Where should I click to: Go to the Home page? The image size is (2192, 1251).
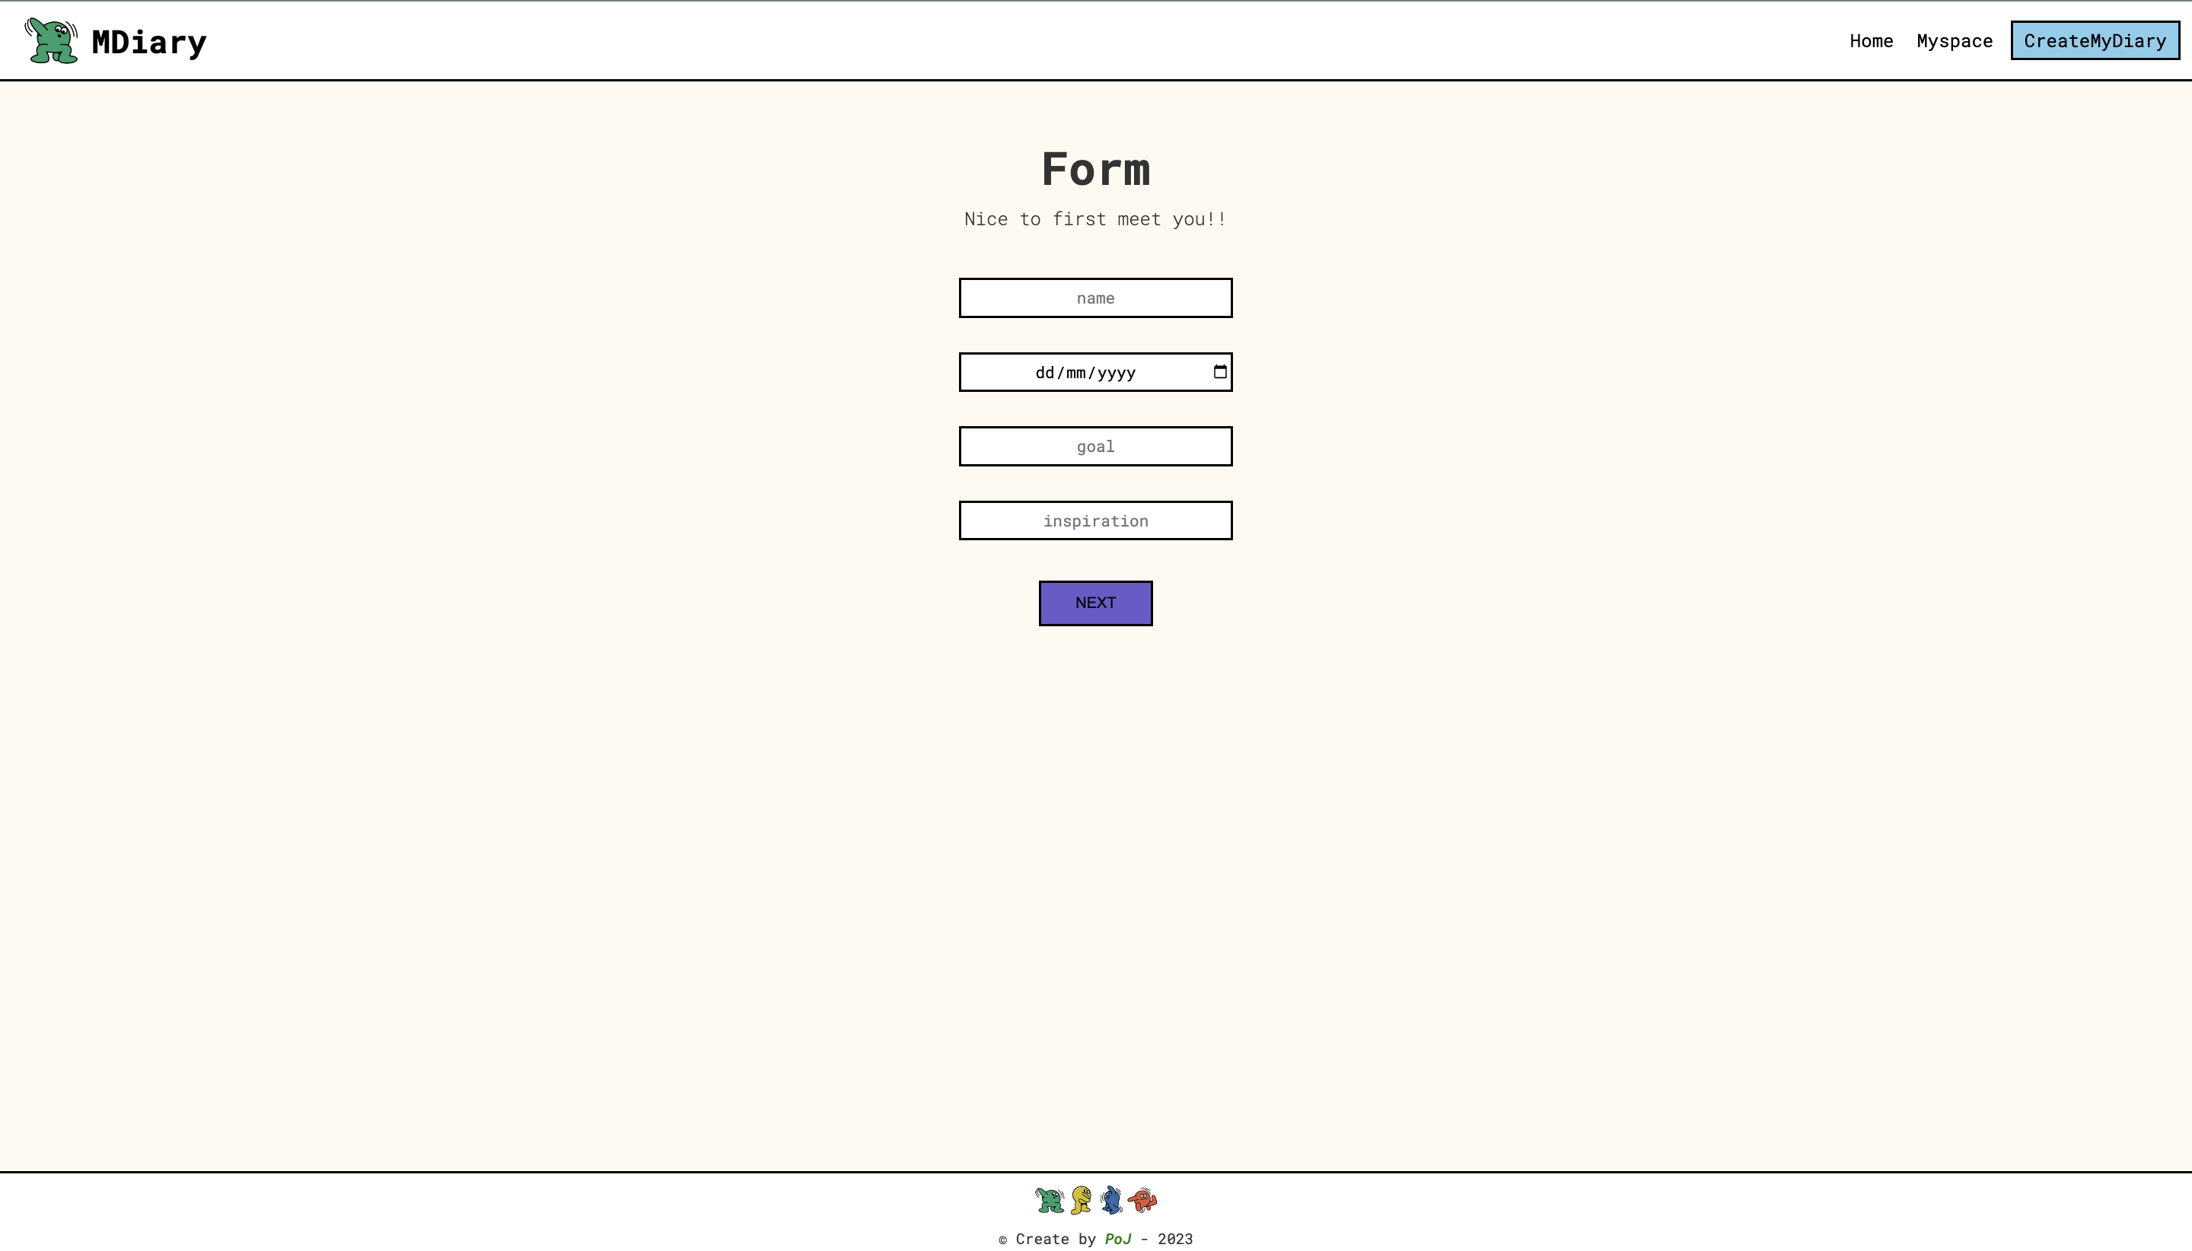[1871, 41]
